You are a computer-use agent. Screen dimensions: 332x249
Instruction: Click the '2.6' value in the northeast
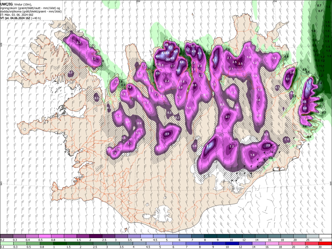pos(292,73)
